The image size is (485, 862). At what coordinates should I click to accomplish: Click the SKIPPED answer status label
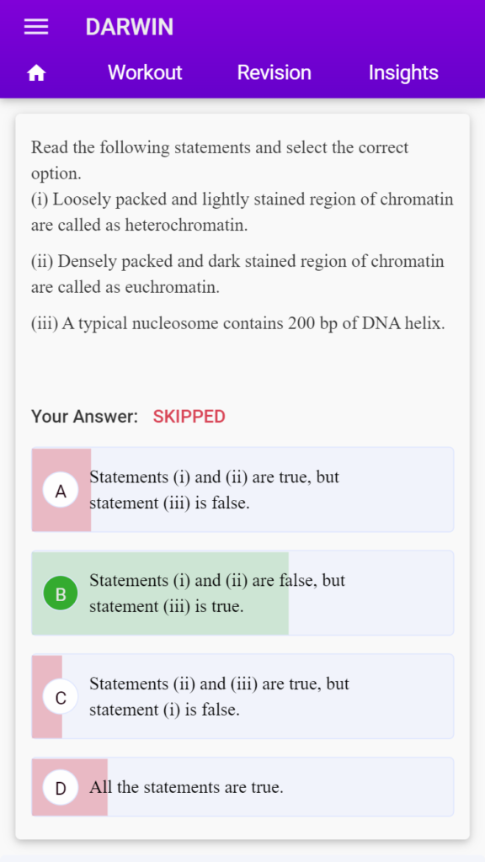pos(189,417)
